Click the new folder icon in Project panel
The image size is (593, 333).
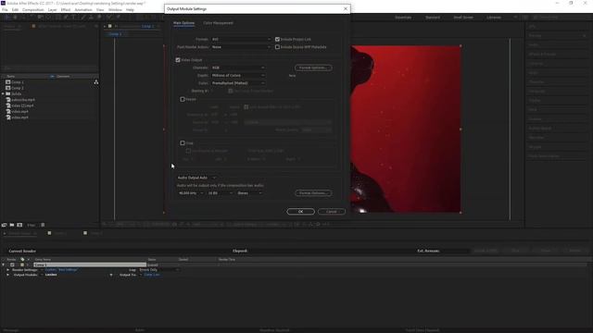click(12, 225)
